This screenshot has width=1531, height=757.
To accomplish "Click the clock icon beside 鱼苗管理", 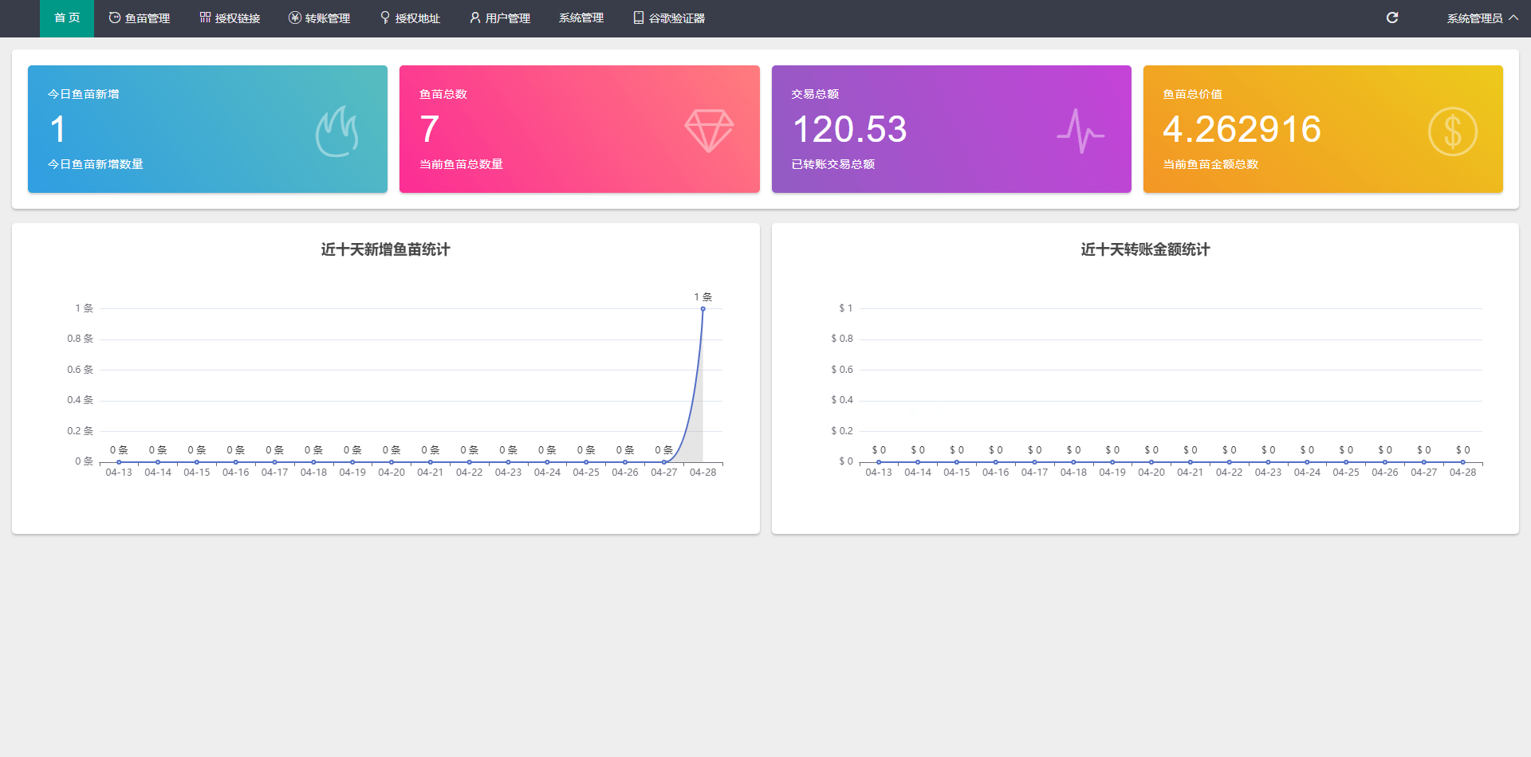I will (x=115, y=18).
